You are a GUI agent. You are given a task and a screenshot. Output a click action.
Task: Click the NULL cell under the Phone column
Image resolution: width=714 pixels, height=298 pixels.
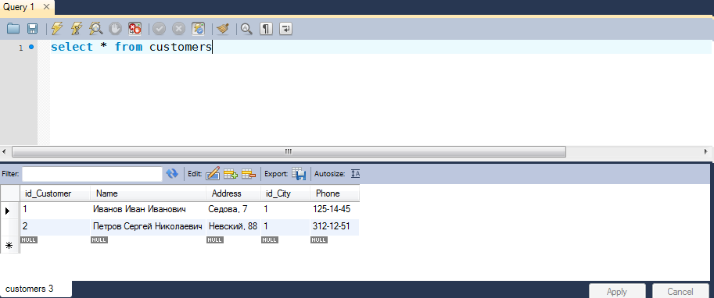[319, 239]
